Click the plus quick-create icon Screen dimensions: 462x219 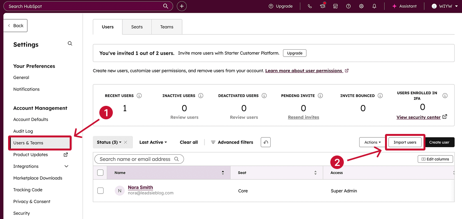(x=182, y=6)
